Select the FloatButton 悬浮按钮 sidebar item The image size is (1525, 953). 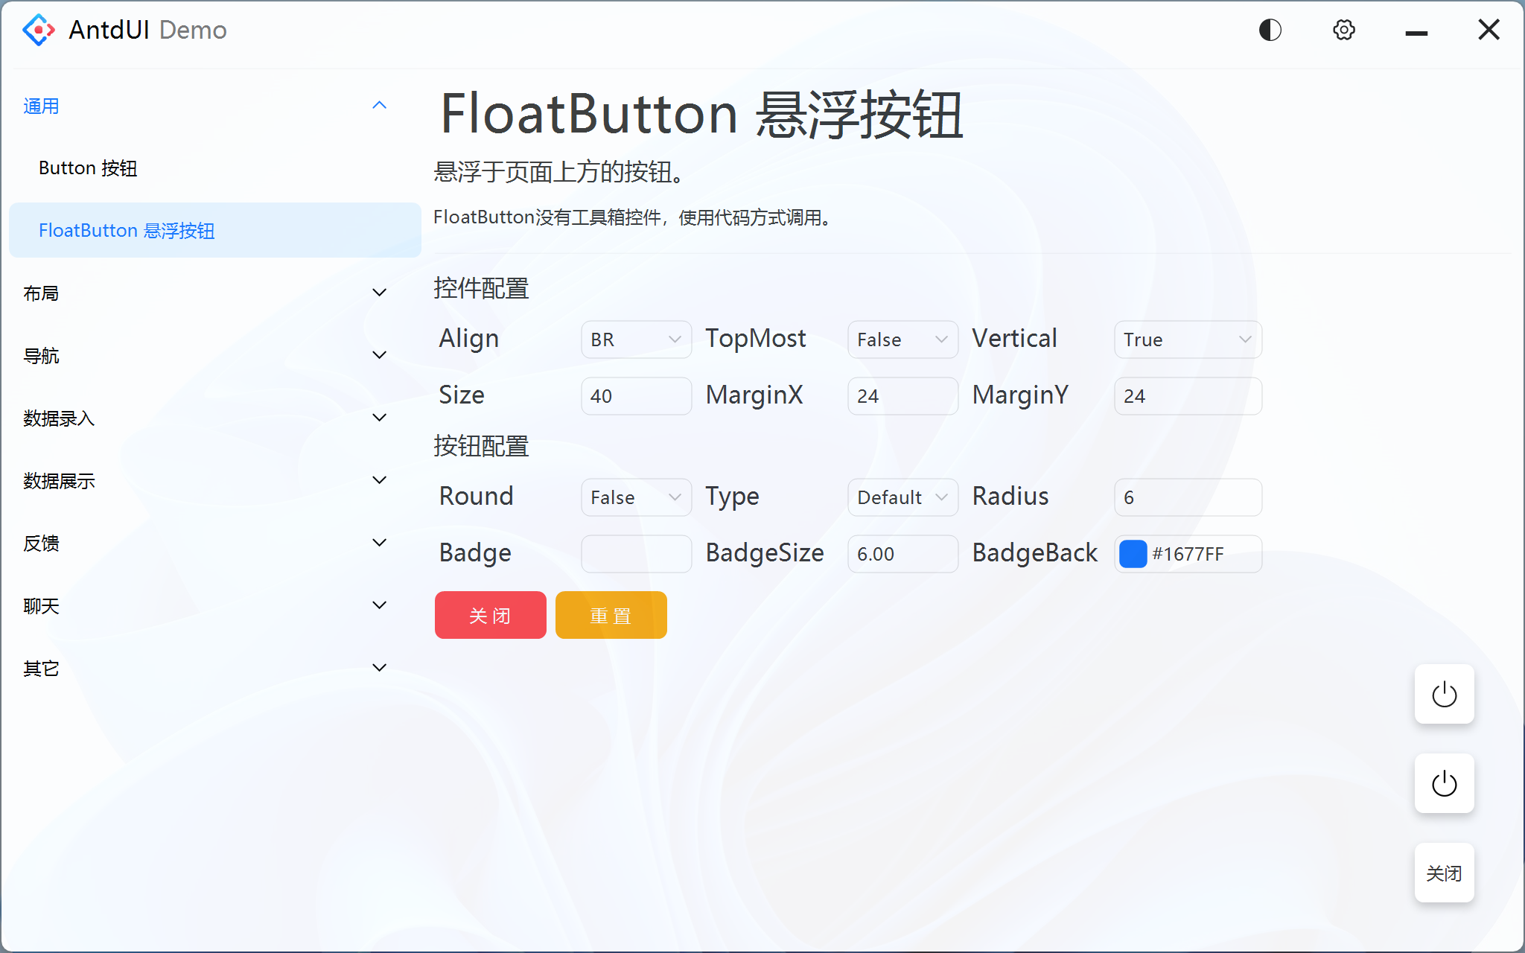point(127,230)
